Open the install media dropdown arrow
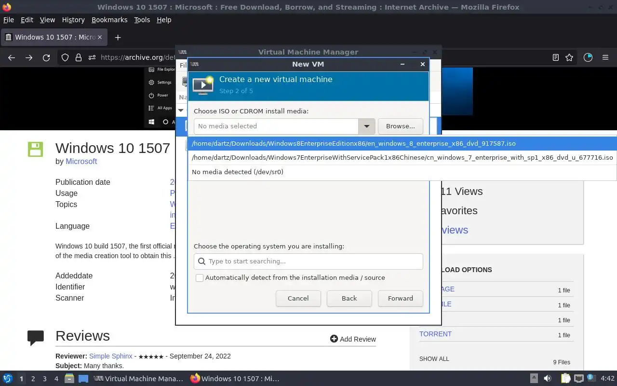617x386 pixels. coord(366,126)
